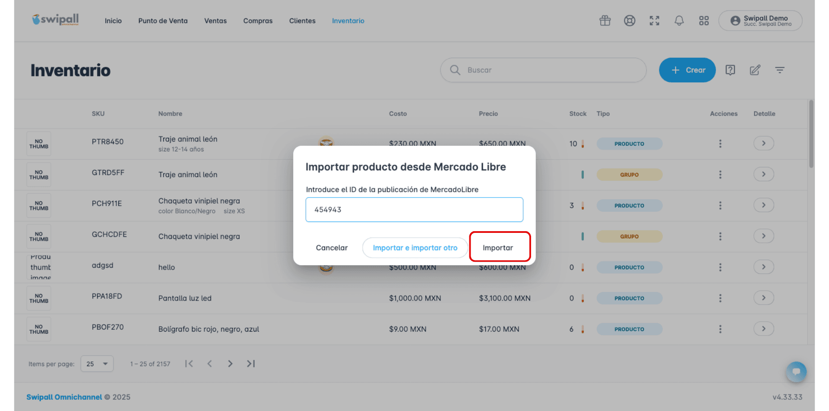
Task: Click the Costo column header
Action: (398, 114)
